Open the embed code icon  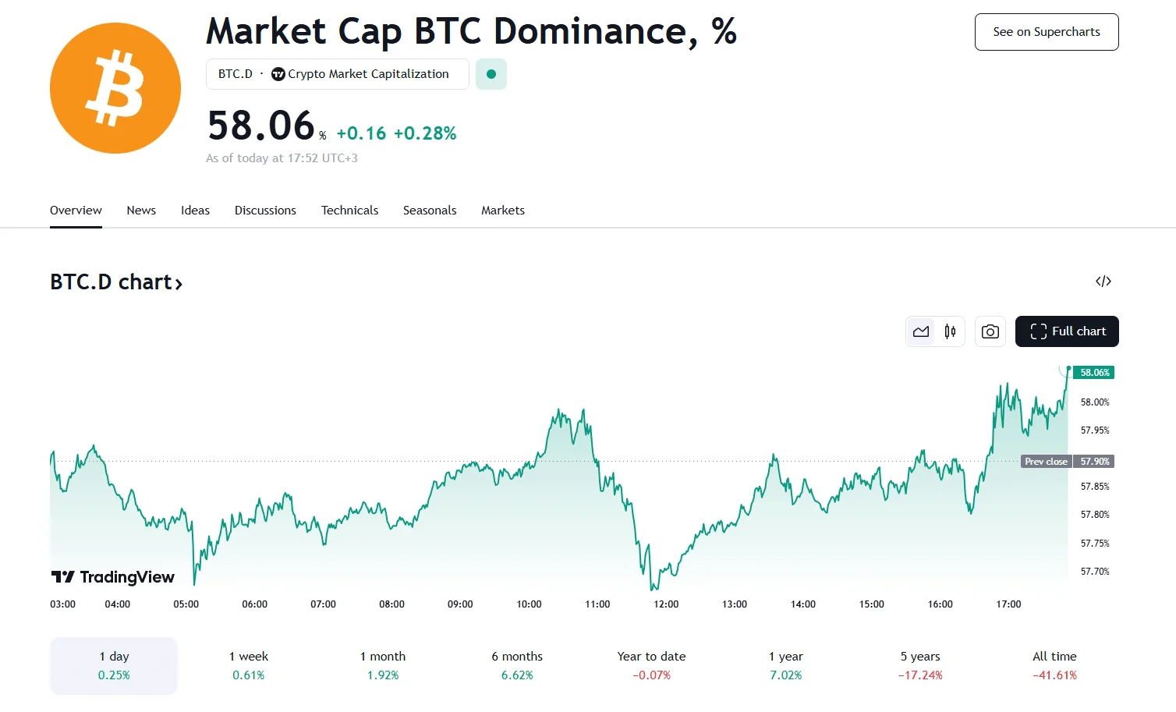tap(1103, 282)
